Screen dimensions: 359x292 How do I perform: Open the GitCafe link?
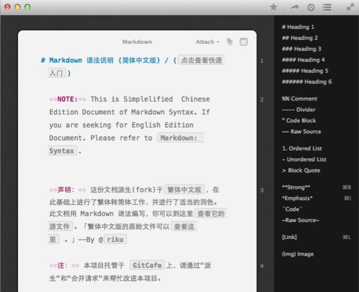(x=147, y=265)
